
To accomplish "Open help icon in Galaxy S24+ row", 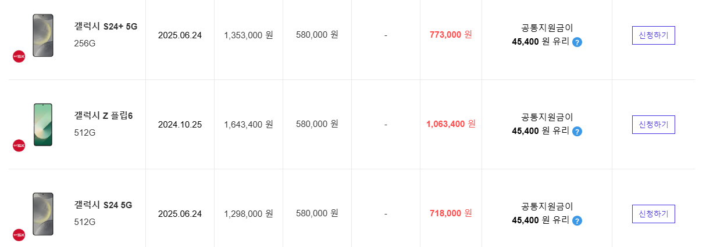I will (577, 42).
